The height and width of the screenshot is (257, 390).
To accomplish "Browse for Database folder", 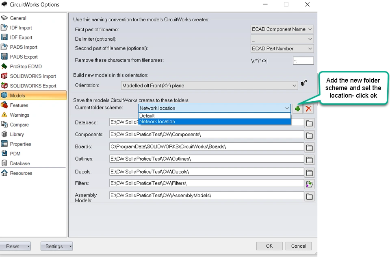I will (x=310, y=123).
